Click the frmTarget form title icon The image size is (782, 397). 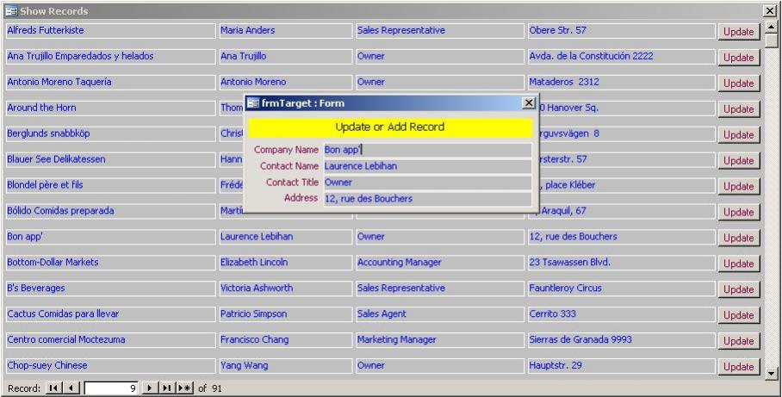pos(253,103)
